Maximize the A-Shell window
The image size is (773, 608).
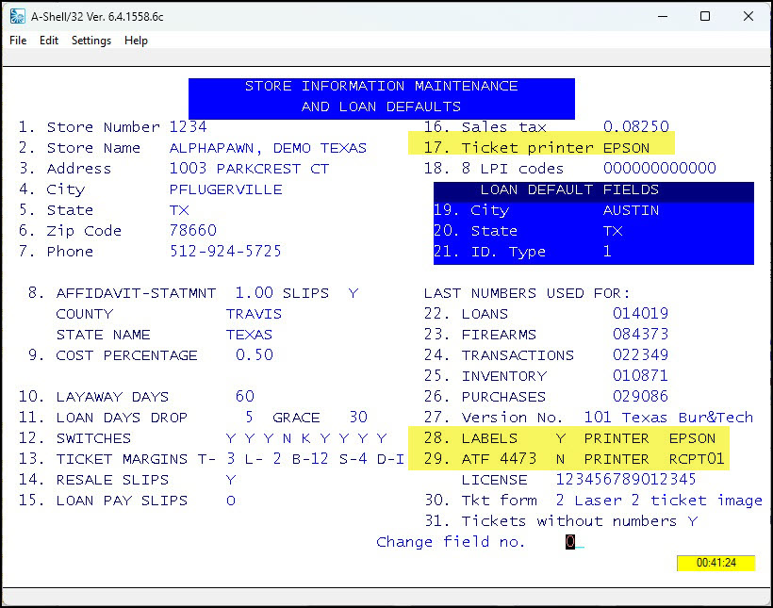704,16
